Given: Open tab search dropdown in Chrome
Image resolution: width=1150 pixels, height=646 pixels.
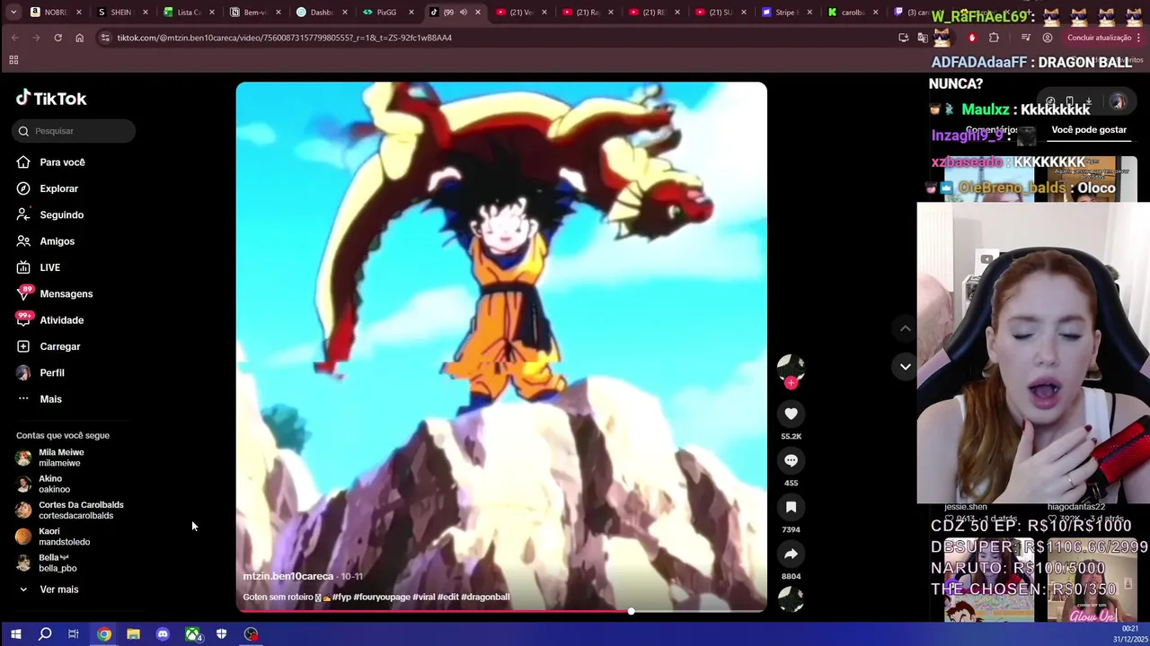Looking at the screenshot, I should [x=14, y=13].
